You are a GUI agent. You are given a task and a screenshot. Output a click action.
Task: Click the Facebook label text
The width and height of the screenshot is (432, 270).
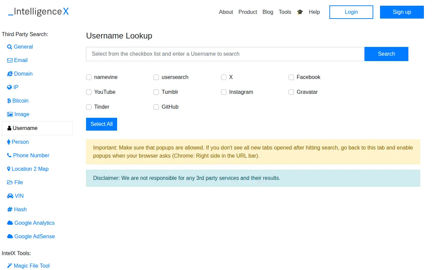point(308,77)
